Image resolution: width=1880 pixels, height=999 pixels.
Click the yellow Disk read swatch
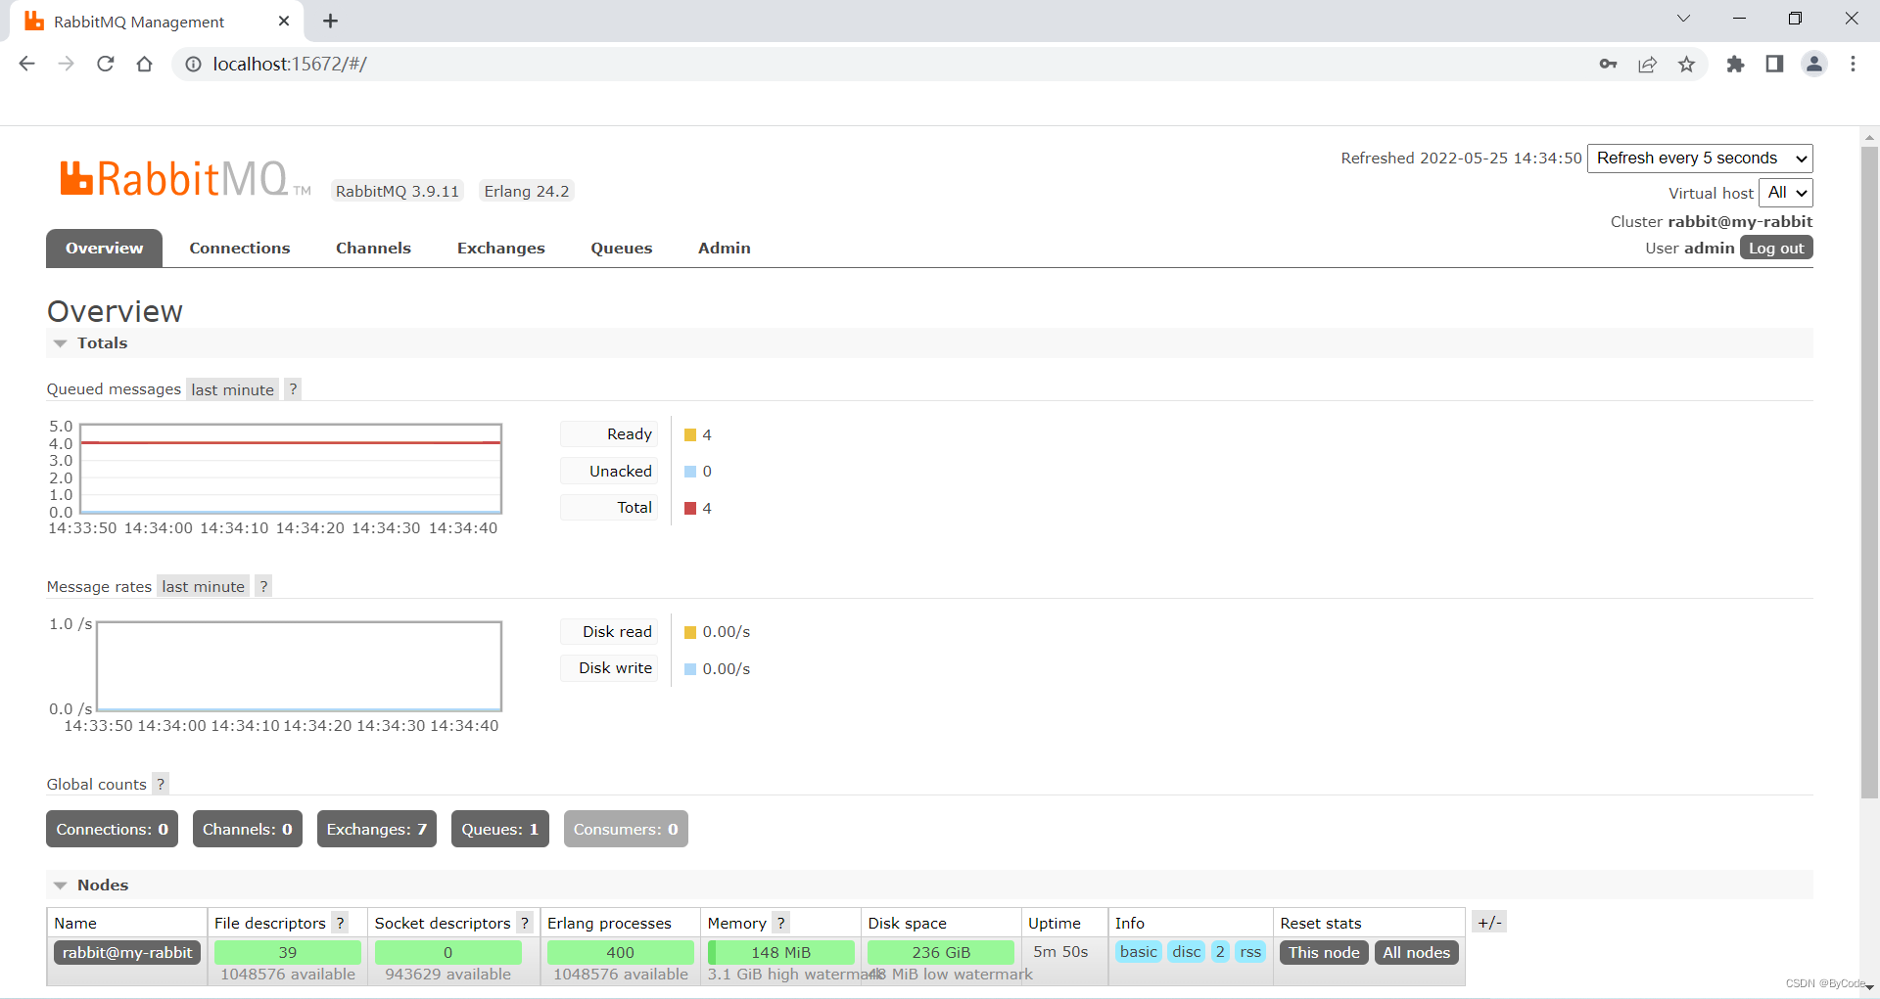click(x=690, y=633)
